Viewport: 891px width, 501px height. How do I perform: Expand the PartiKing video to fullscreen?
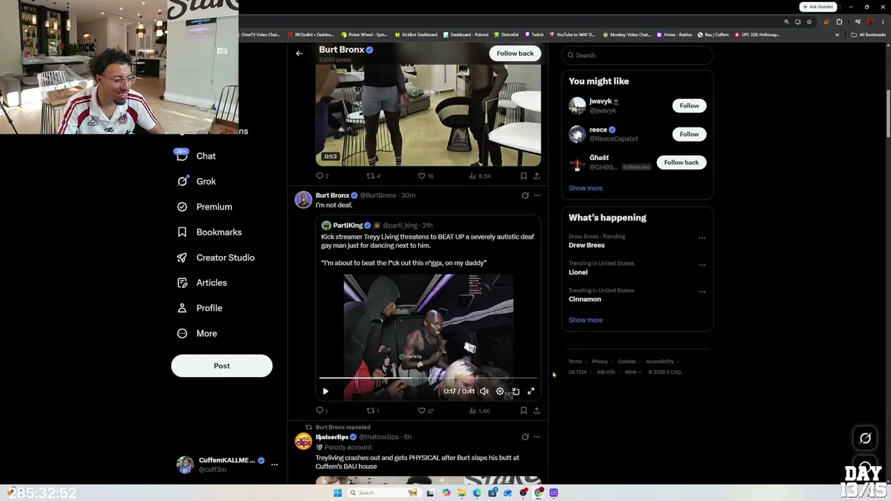(531, 391)
